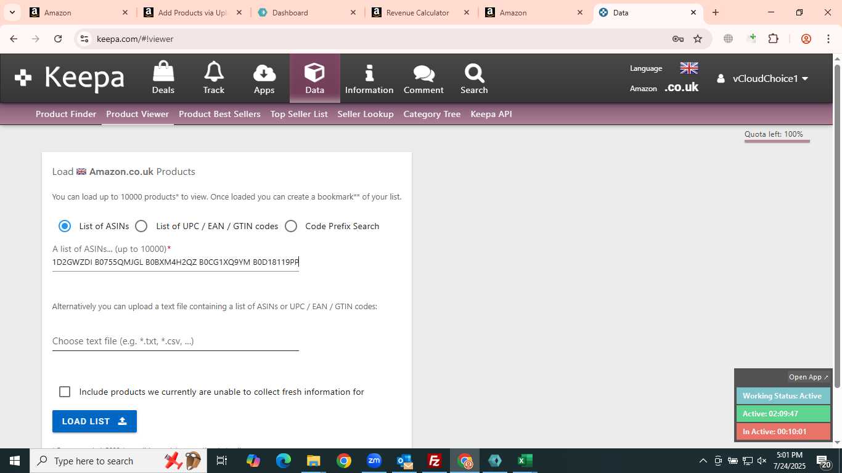Open the Comment section

click(423, 78)
